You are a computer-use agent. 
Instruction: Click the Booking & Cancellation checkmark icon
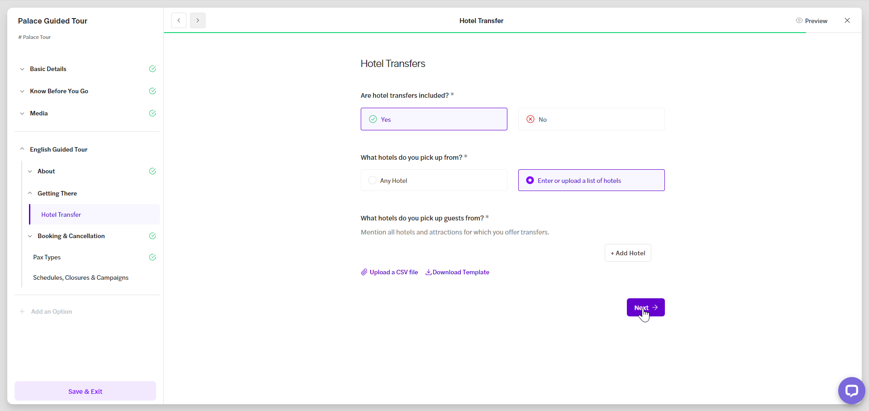point(153,236)
